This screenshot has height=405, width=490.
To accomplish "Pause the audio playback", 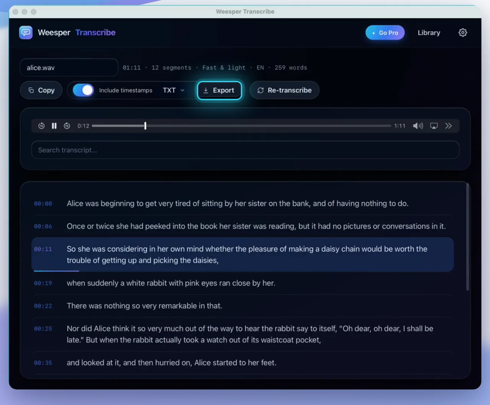I will click(x=54, y=126).
